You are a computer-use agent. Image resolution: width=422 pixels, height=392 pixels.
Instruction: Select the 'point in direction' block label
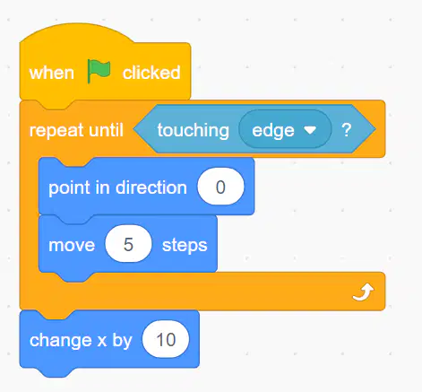point(117,187)
